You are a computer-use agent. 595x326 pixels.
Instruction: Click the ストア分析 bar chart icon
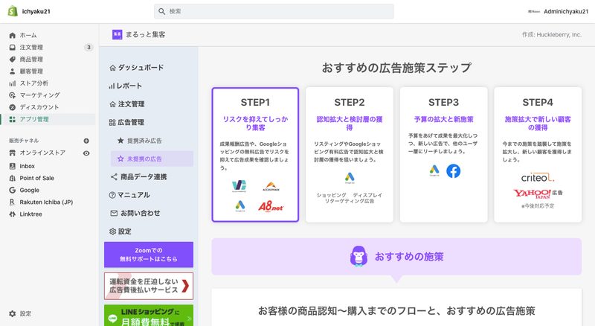pyautogui.click(x=13, y=83)
